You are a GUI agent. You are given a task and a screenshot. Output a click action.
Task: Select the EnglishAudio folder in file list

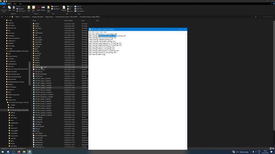coord(39,33)
